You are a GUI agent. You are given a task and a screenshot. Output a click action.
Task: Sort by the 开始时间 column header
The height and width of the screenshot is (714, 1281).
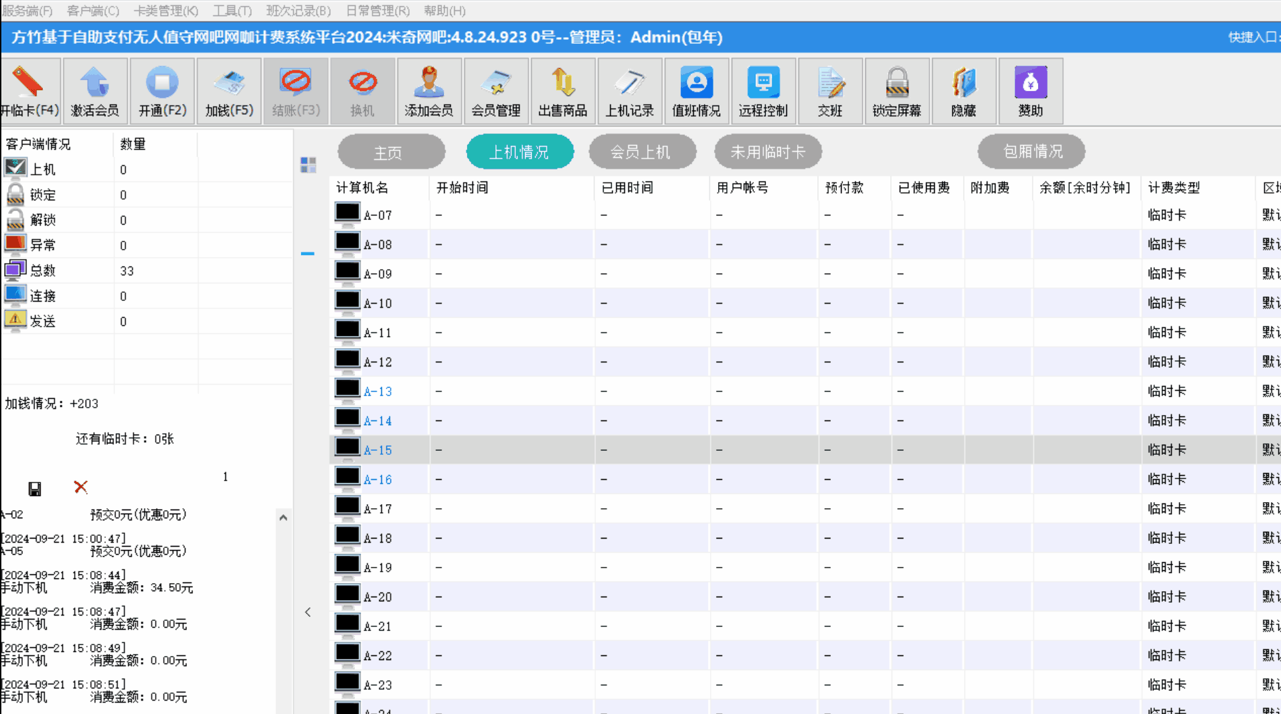click(462, 188)
